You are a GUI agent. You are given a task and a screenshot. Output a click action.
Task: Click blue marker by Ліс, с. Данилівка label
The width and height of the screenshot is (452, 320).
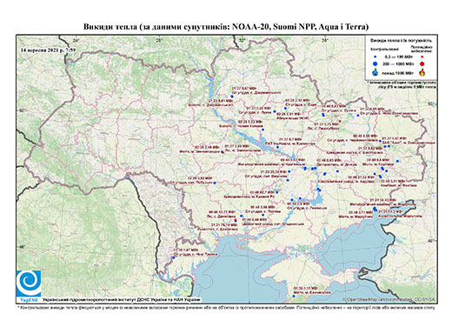click(241, 216)
